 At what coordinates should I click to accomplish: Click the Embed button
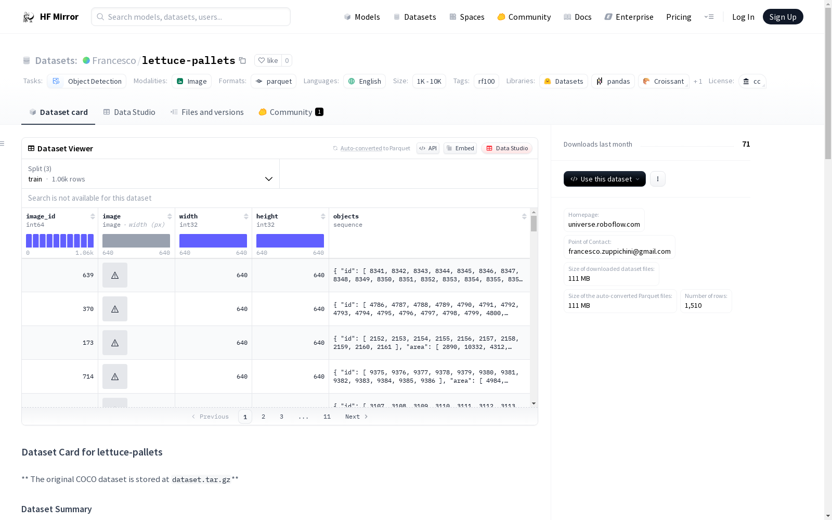(460, 148)
